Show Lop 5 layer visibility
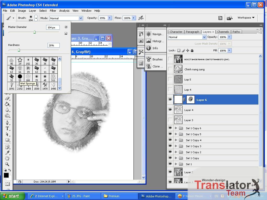The image size is (267, 200). pos(170,79)
